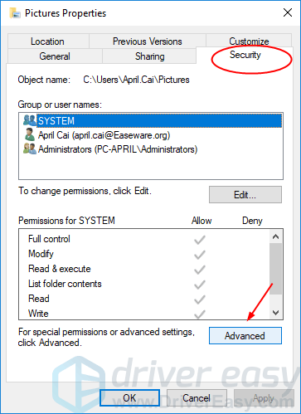Open the Sharing tab

pyautogui.click(x=149, y=56)
